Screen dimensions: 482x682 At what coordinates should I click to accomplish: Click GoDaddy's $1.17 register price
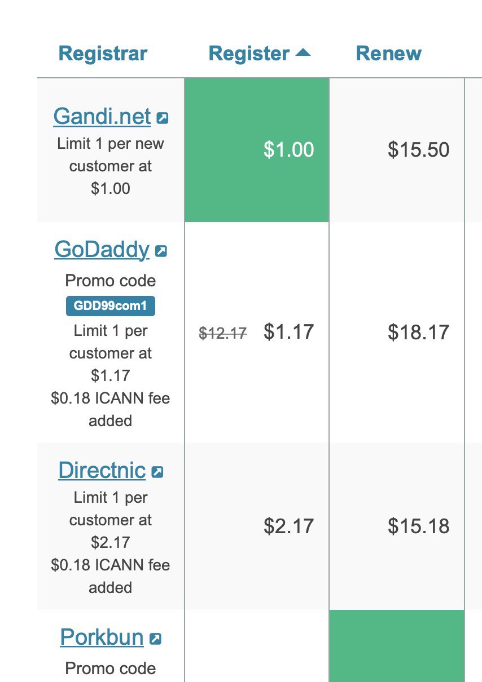click(288, 332)
